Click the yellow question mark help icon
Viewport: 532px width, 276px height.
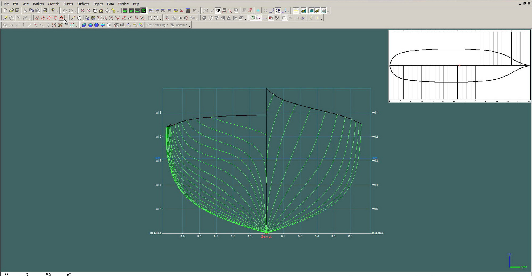click(x=53, y=11)
